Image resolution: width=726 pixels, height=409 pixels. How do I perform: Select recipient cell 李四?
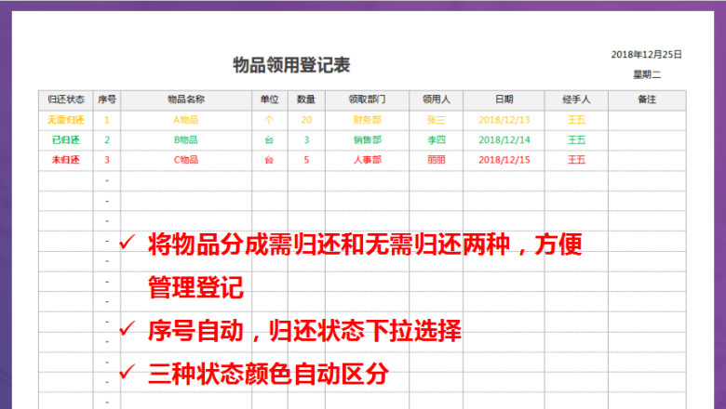pos(437,140)
